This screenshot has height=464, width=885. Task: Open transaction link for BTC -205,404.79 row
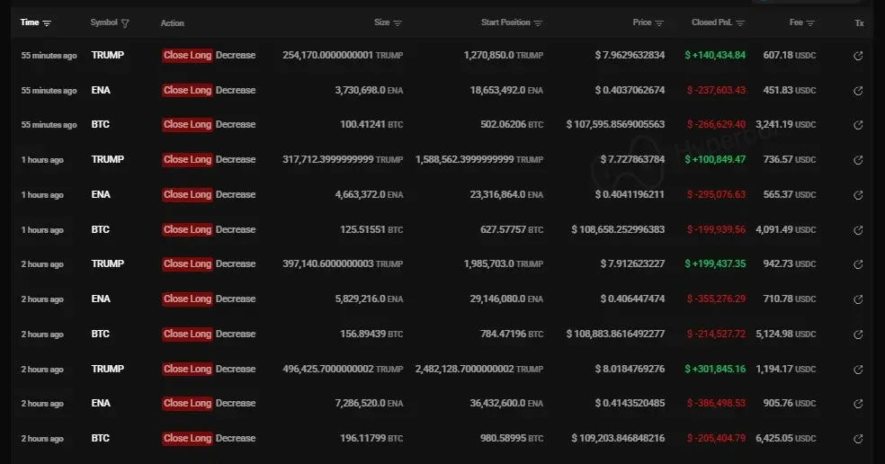pyautogui.click(x=858, y=439)
